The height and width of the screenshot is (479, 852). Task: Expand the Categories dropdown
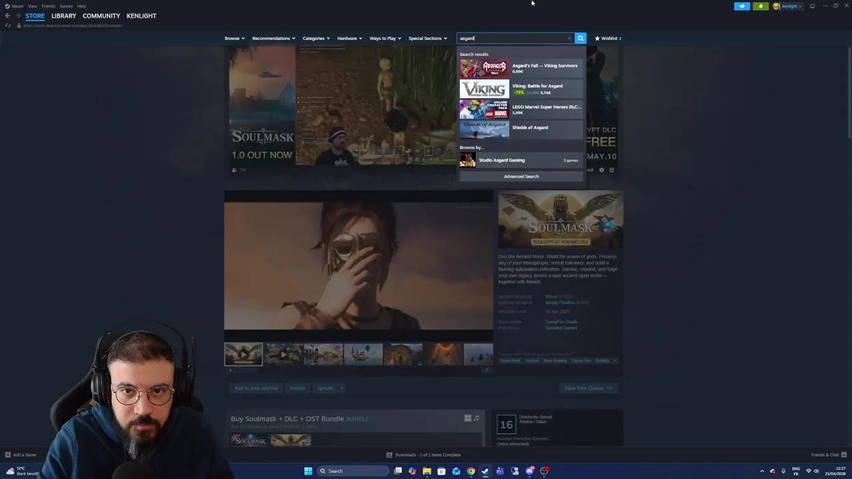point(316,38)
